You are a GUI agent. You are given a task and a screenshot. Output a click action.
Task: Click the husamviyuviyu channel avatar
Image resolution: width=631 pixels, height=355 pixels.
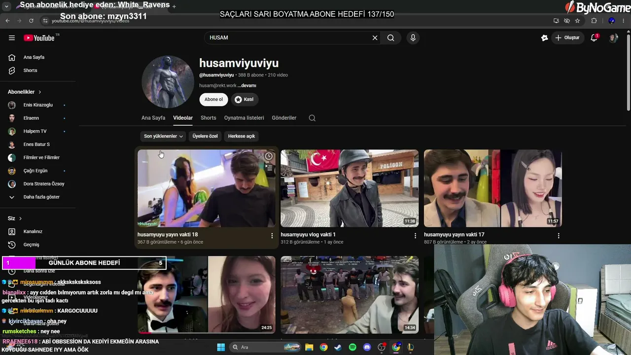coord(168,82)
